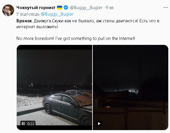
Task: Click the blue verified checkmark badge
Action: point(66,8)
